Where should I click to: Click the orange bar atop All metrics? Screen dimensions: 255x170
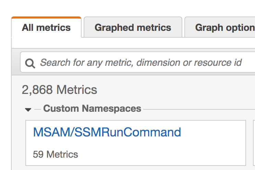46,17
